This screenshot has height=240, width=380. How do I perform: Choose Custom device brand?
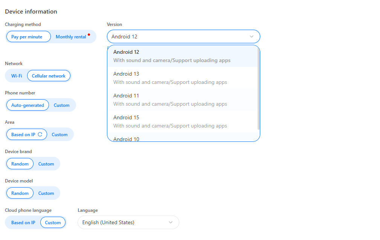(46, 164)
